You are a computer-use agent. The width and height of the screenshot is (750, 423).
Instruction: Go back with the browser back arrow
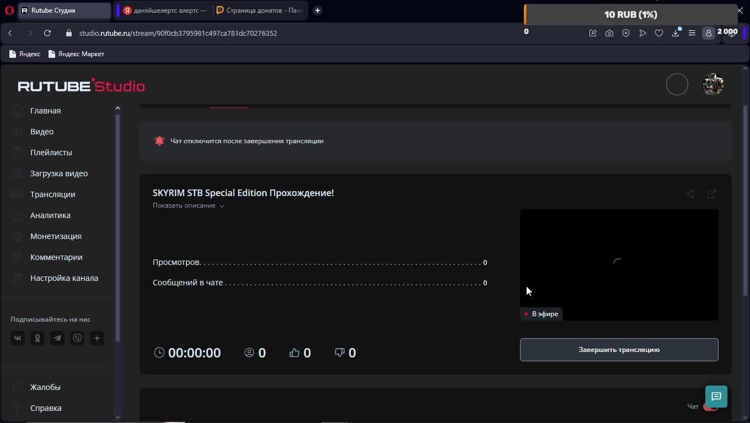click(10, 33)
